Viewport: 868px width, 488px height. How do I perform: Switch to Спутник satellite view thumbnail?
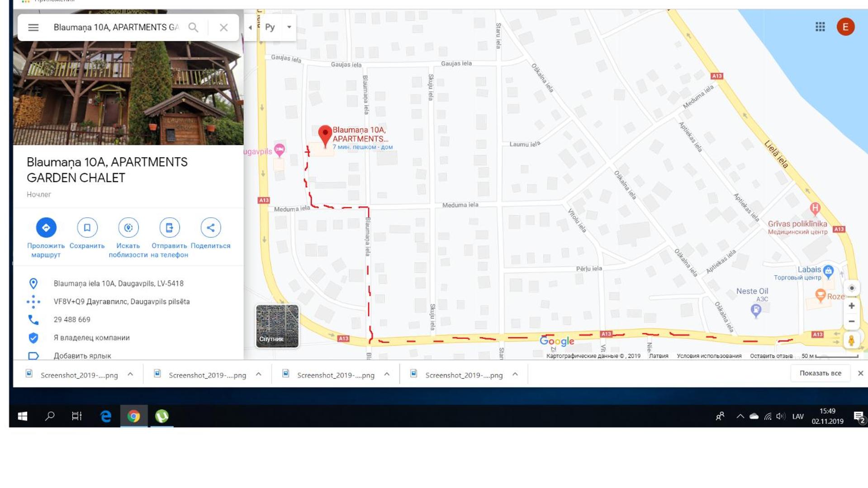[x=277, y=326]
